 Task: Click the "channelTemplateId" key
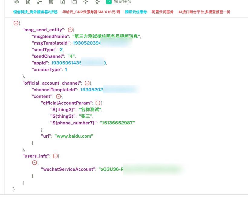tap(54, 89)
